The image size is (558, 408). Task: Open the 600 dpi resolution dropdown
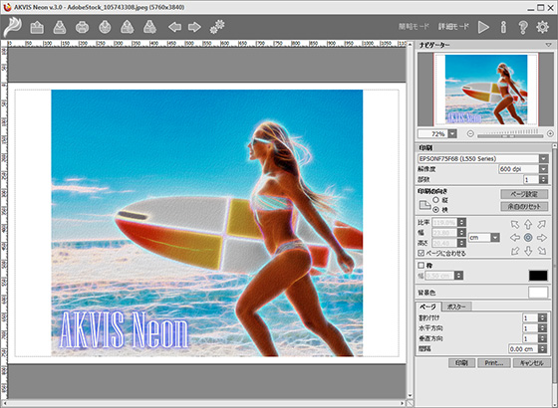point(543,169)
